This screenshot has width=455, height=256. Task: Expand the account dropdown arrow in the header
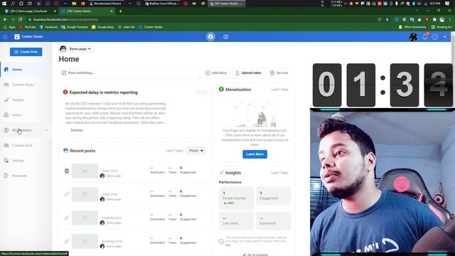[445, 37]
